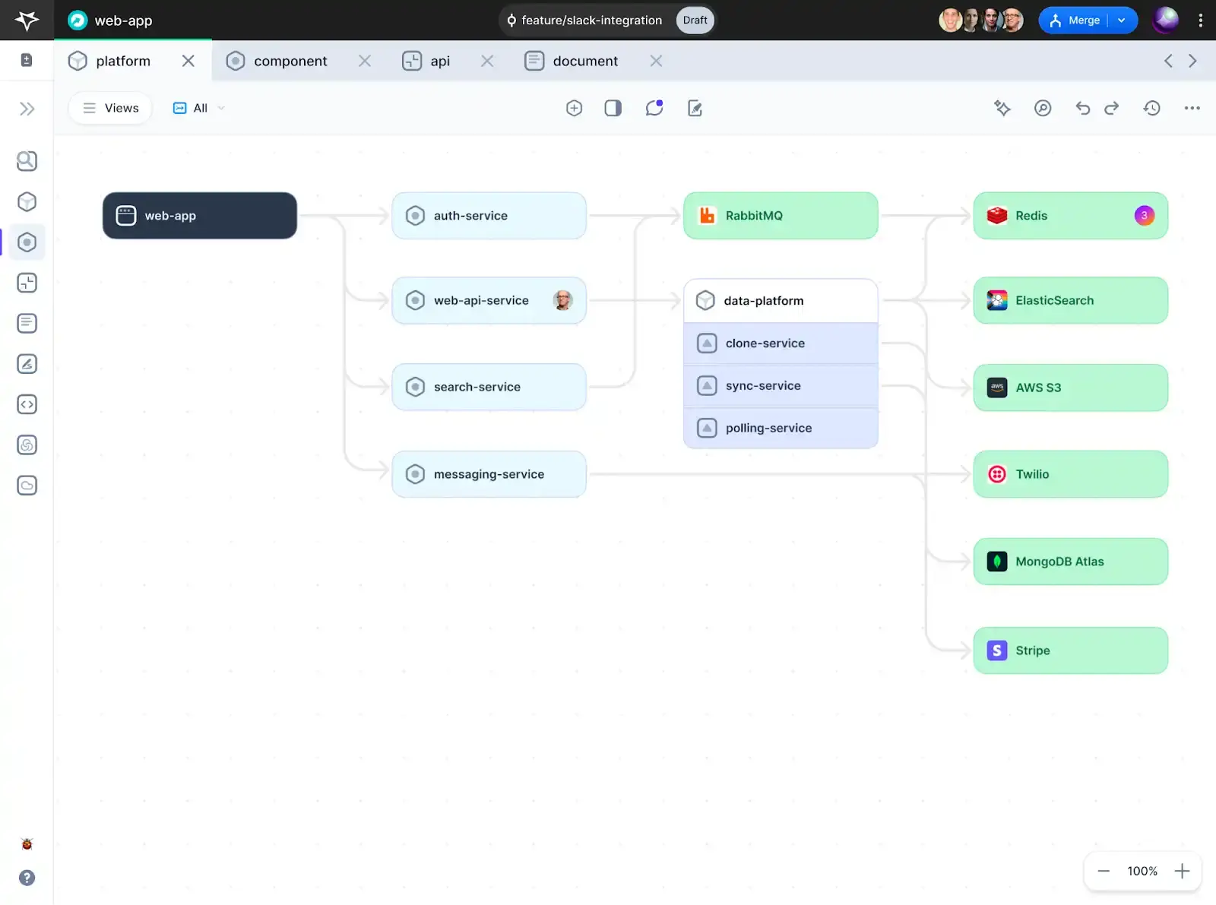This screenshot has height=905, width=1216.
Task: Open version history clock icon
Action: pos(1151,108)
